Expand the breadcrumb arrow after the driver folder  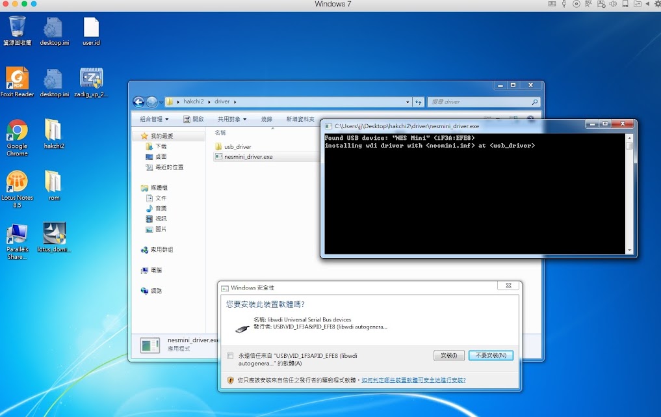(235, 101)
